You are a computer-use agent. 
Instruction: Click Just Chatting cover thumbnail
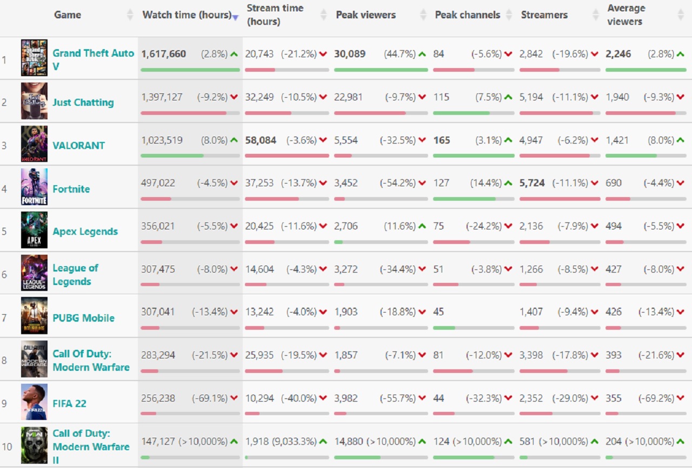34,101
